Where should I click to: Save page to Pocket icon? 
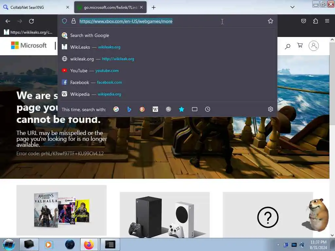click(x=303, y=21)
